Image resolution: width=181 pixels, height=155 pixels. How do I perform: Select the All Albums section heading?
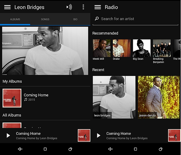pyautogui.click(x=12, y=115)
